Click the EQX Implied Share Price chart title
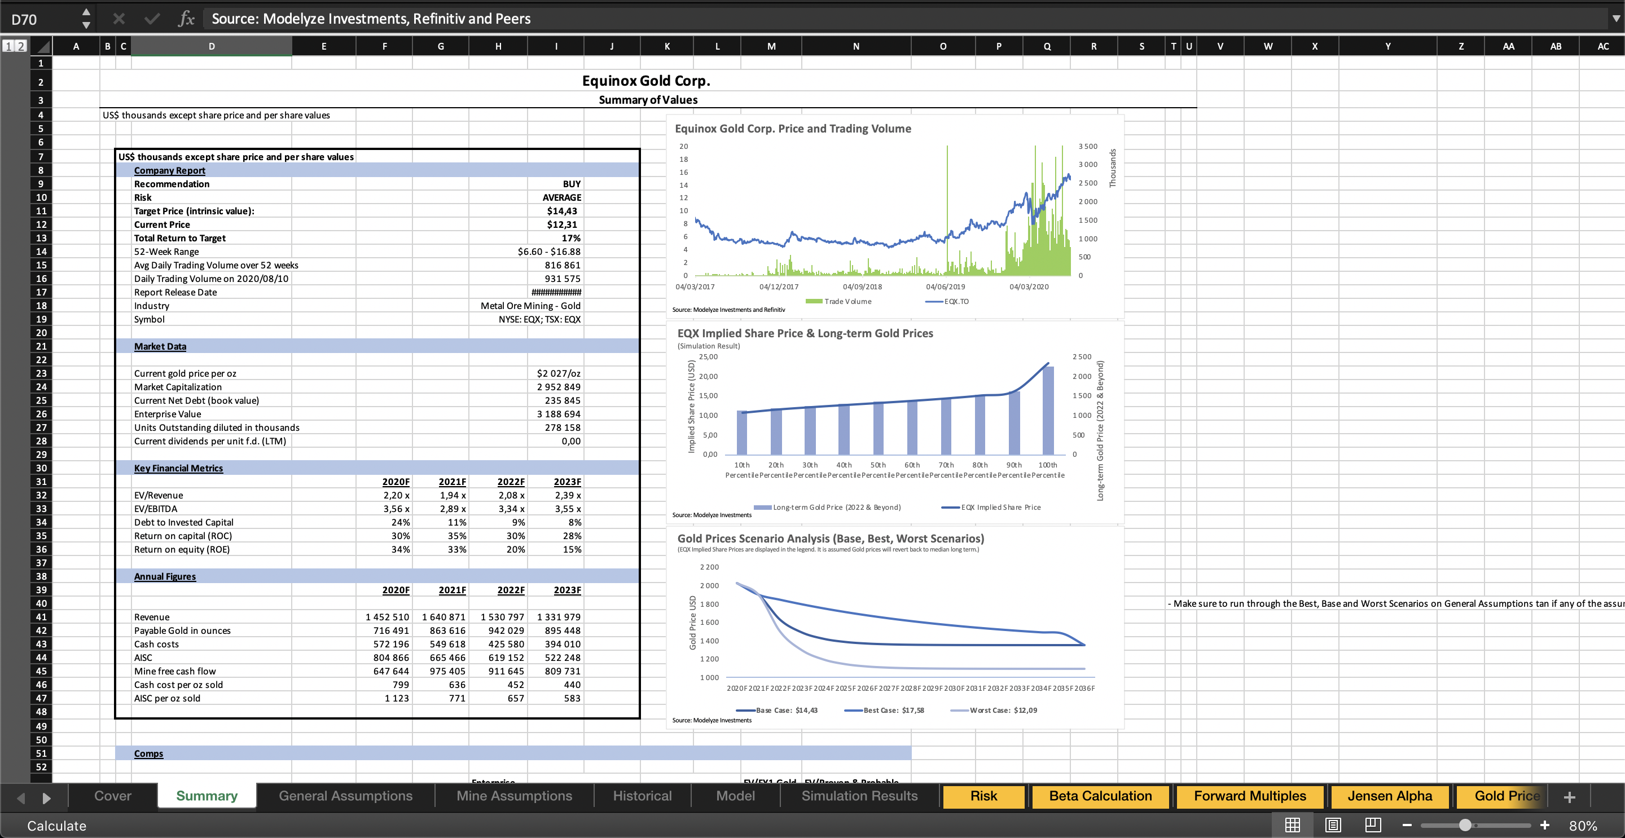The height and width of the screenshot is (838, 1625). [x=805, y=333]
